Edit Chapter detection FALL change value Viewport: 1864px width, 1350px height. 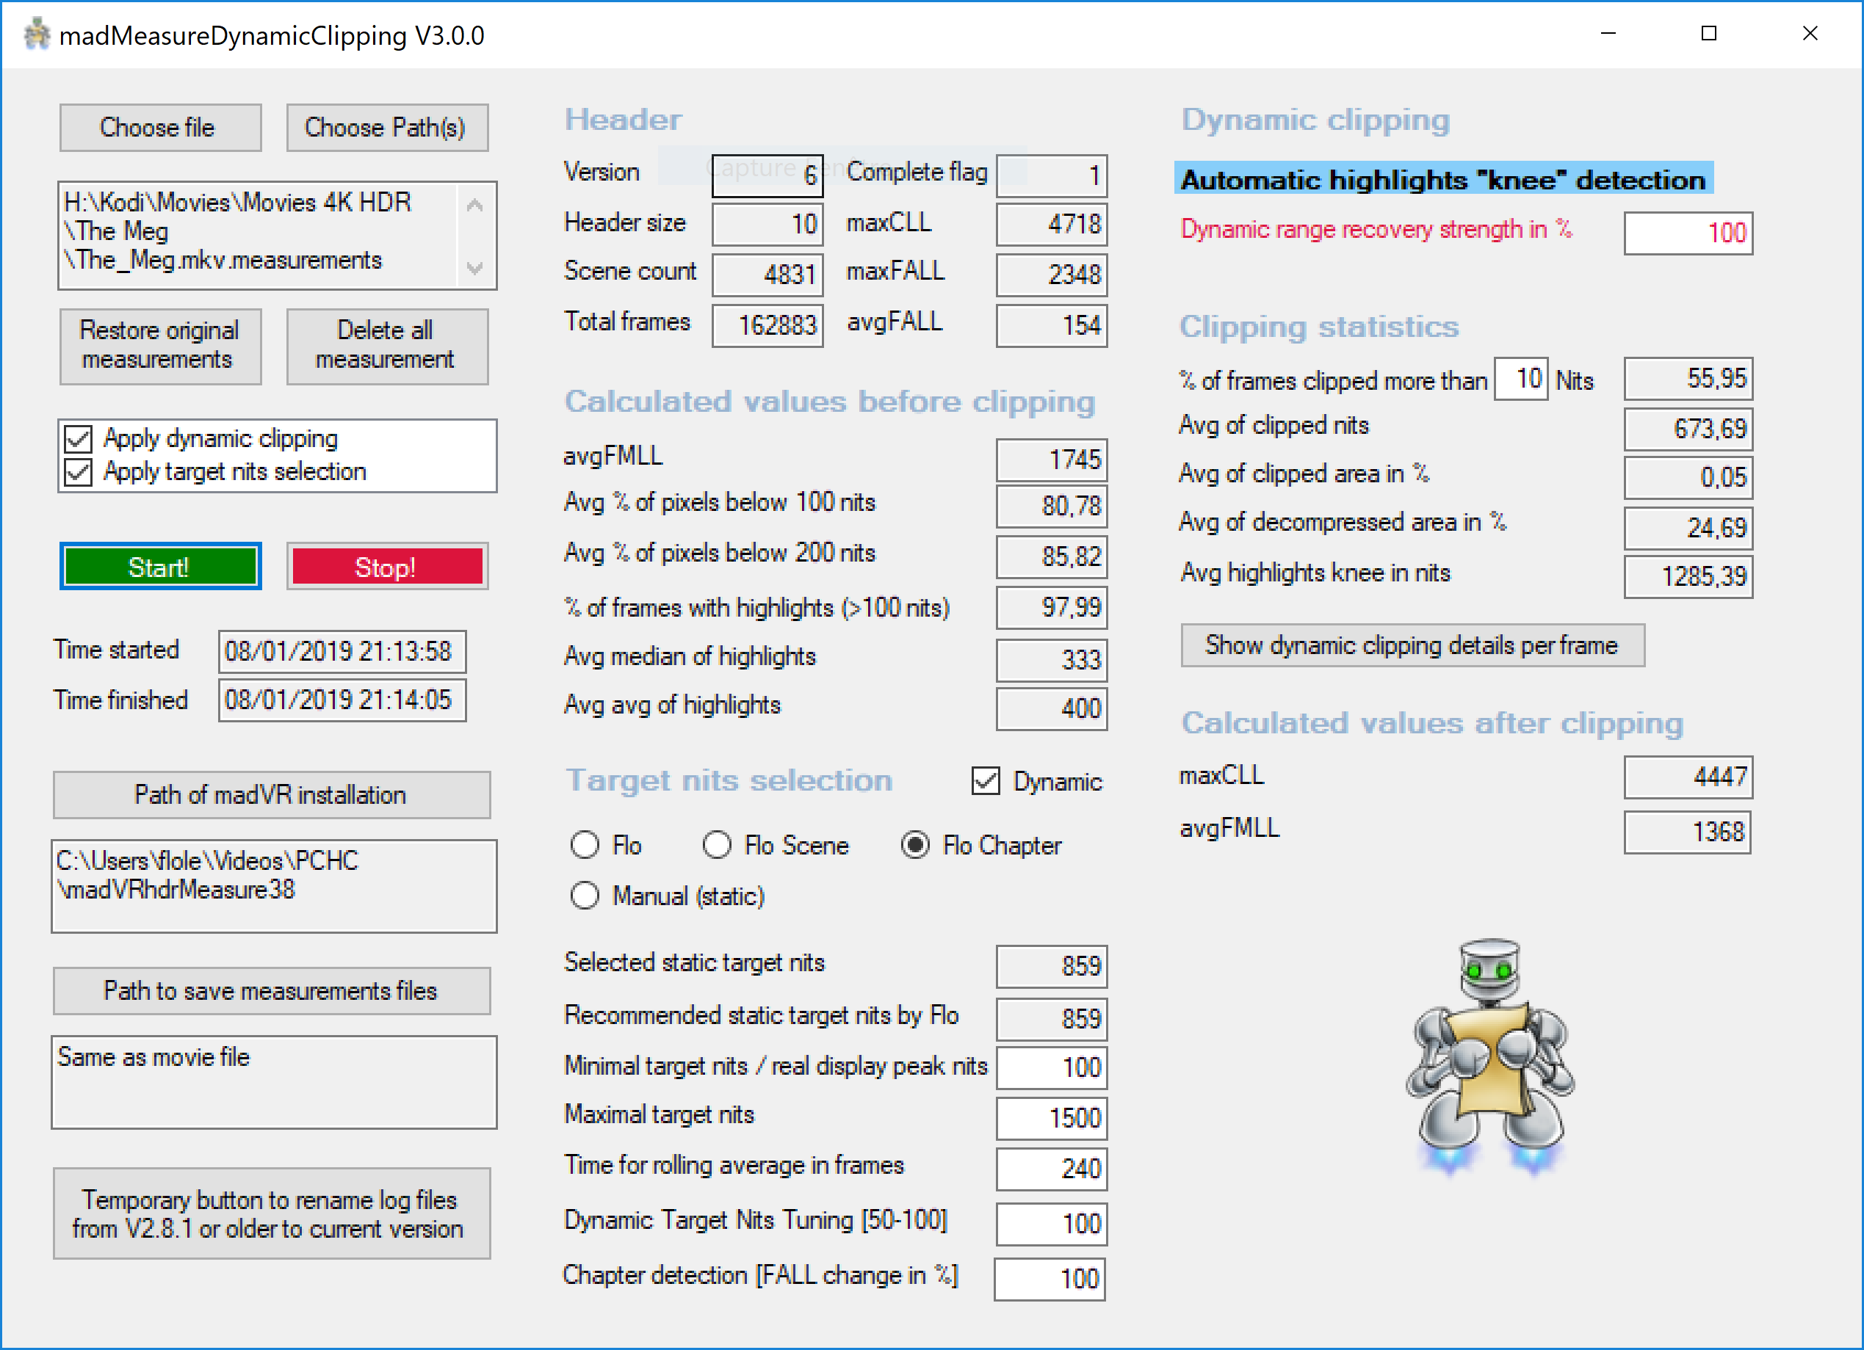[1050, 1279]
